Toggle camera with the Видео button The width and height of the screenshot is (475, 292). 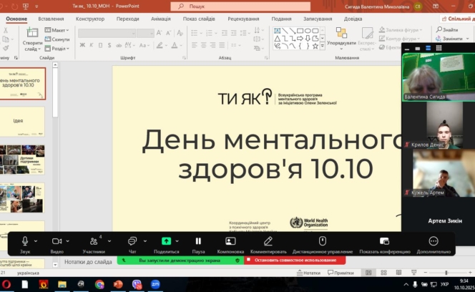click(x=57, y=242)
